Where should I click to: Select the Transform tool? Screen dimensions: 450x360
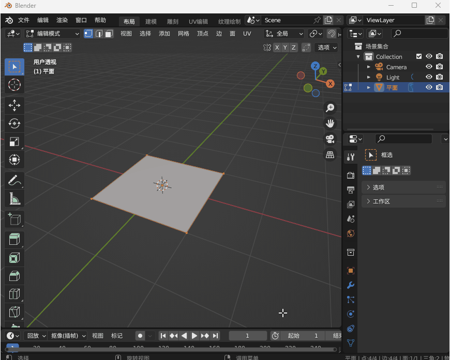(x=14, y=160)
